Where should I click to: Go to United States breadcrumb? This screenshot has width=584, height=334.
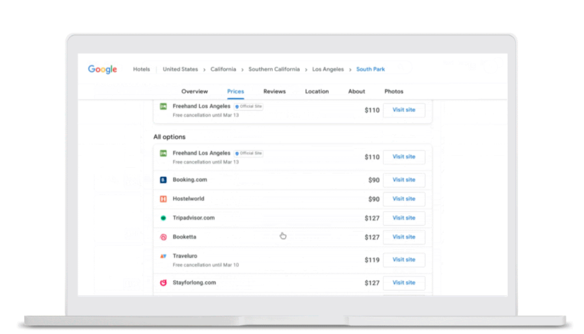point(180,69)
